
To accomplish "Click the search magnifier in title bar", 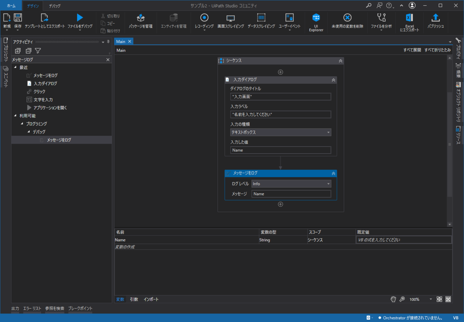I will tap(369, 5).
